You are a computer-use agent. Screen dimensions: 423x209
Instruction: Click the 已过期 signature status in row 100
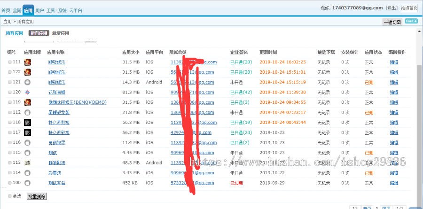[236, 183]
